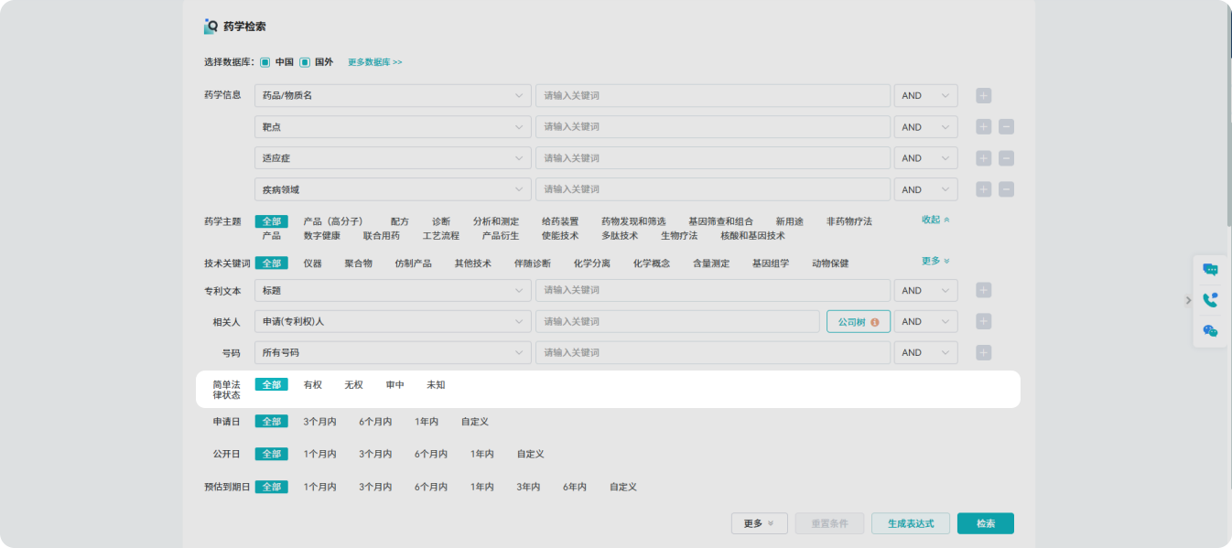Select 有权 legal status

click(313, 385)
